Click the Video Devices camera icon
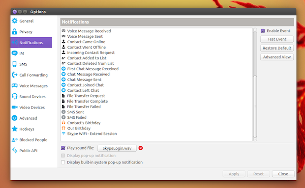The height and width of the screenshot is (188, 305). pos(15,107)
